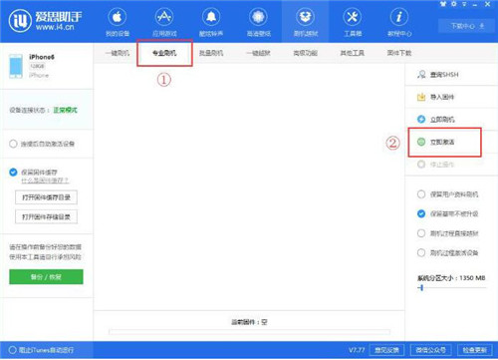The width and height of the screenshot is (498, 360).
Task: Switch to the firmware download tab
Action: click(x=399, y=53)
